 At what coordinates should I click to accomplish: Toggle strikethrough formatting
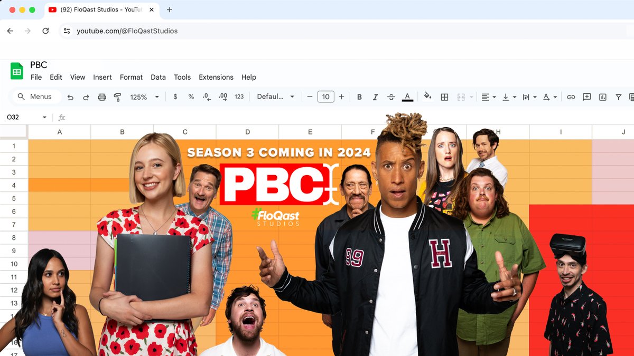[391, 97]
